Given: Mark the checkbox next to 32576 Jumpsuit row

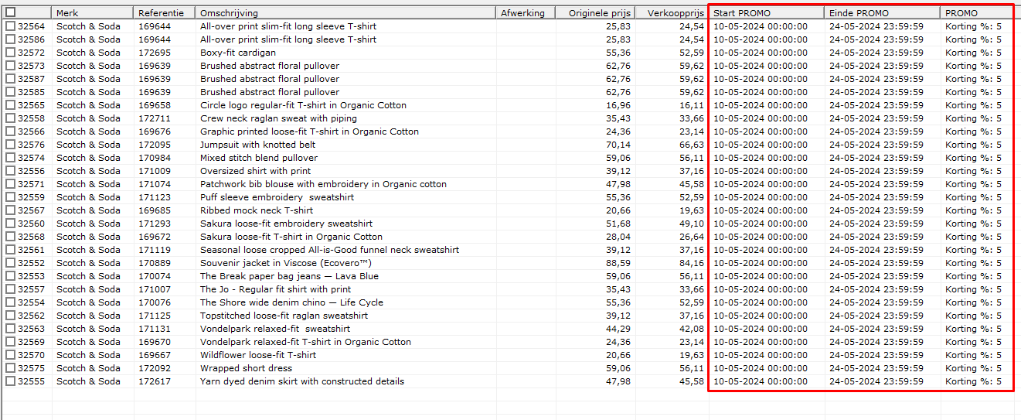Looking at the screenshot, I should point(10,145).
